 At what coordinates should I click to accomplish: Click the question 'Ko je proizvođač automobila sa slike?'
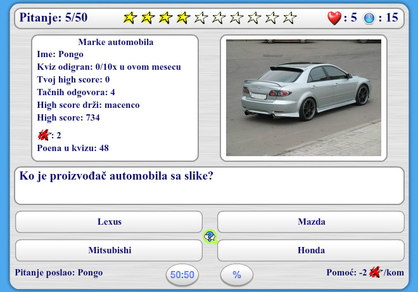point(117,176)
